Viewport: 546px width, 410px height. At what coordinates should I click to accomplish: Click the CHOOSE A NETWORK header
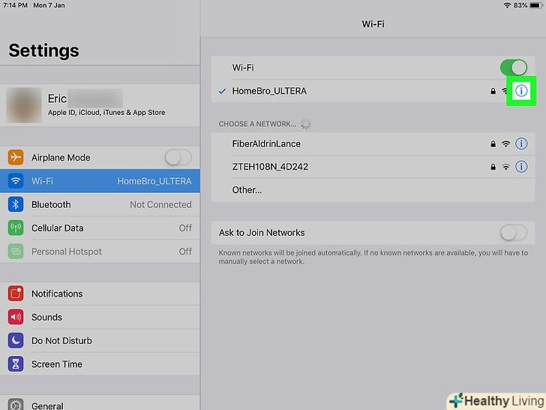257,124
